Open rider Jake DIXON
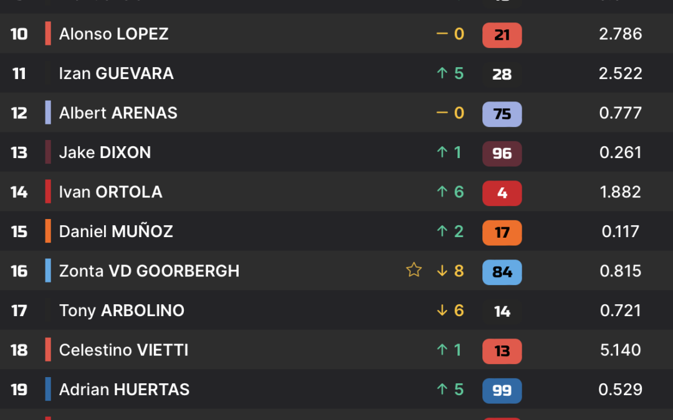 click(105, 152)
